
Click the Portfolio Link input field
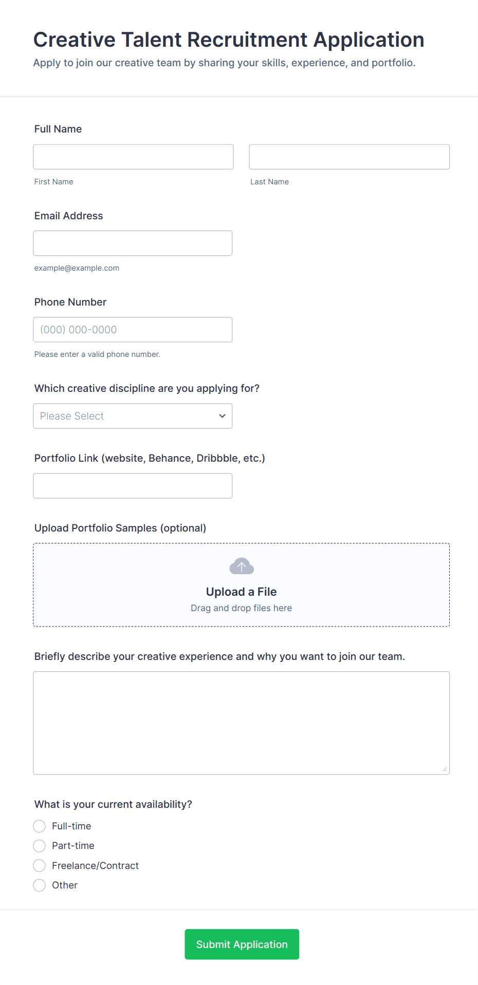click(x=132, y=485)
